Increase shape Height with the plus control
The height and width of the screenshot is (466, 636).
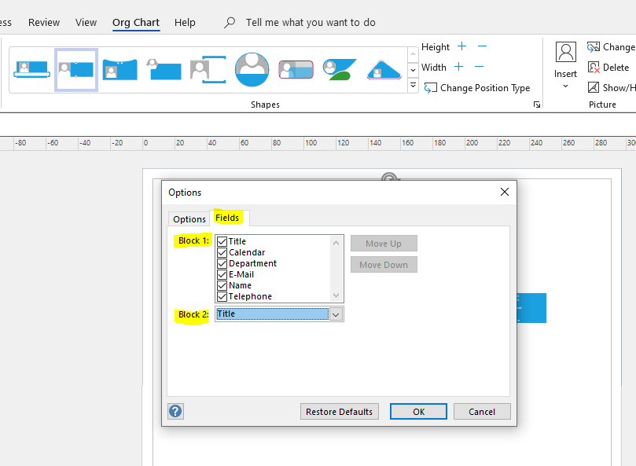click(x=461, y=46)
